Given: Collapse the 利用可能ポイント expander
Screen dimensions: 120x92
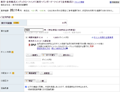Looking at the screenshot, I should [x=26, y=37].
